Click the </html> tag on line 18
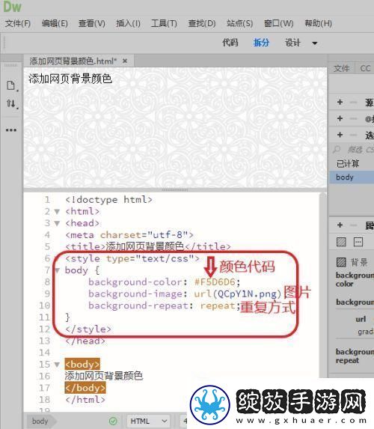374x429 pixels. pos(85,400)
